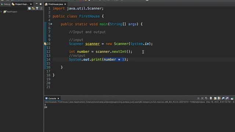Toggle Link with Editor in Project Explorer
Viewport: 235px width, 132px height.
(x=33, y=8)
